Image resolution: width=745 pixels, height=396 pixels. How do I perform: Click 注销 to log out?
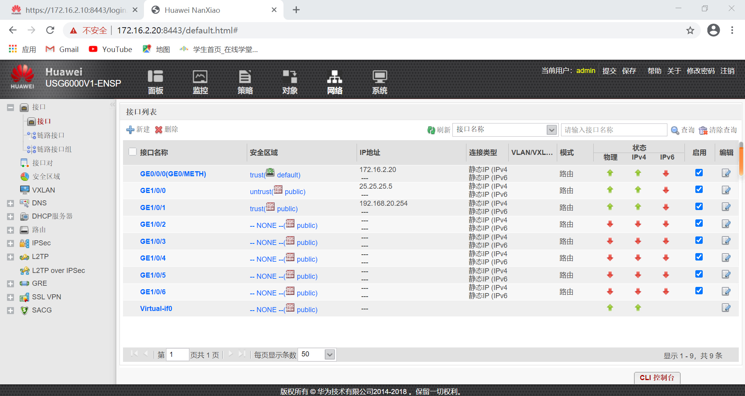point(727,71)
